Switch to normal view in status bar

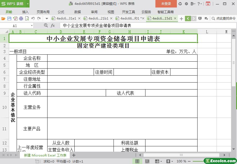[137, 161]
